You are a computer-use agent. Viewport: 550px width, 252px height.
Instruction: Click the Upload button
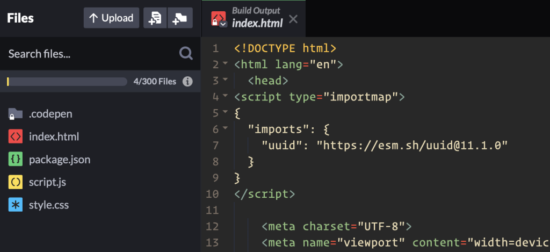click(x=111, y=18)
